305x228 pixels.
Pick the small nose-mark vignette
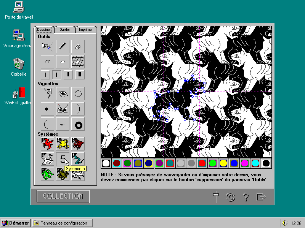pyautogui.click(x=63, y=124)
